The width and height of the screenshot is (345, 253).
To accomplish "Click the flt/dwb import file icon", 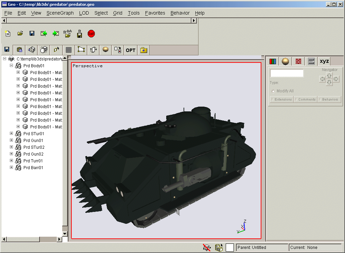I will pos(67,33).
